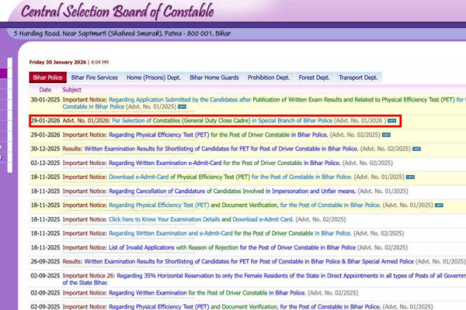Click the Subject column header
Screen dimensions: 466x310
(x=71, y=90)
